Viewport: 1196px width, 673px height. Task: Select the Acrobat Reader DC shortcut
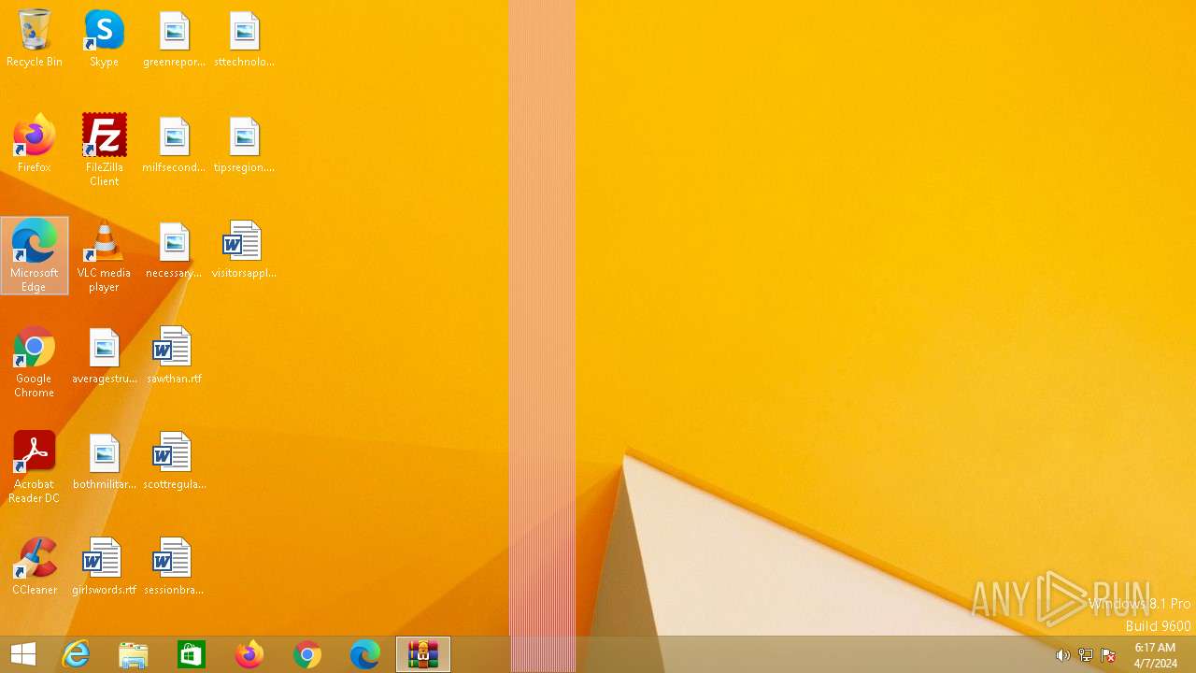pos(35,467)
